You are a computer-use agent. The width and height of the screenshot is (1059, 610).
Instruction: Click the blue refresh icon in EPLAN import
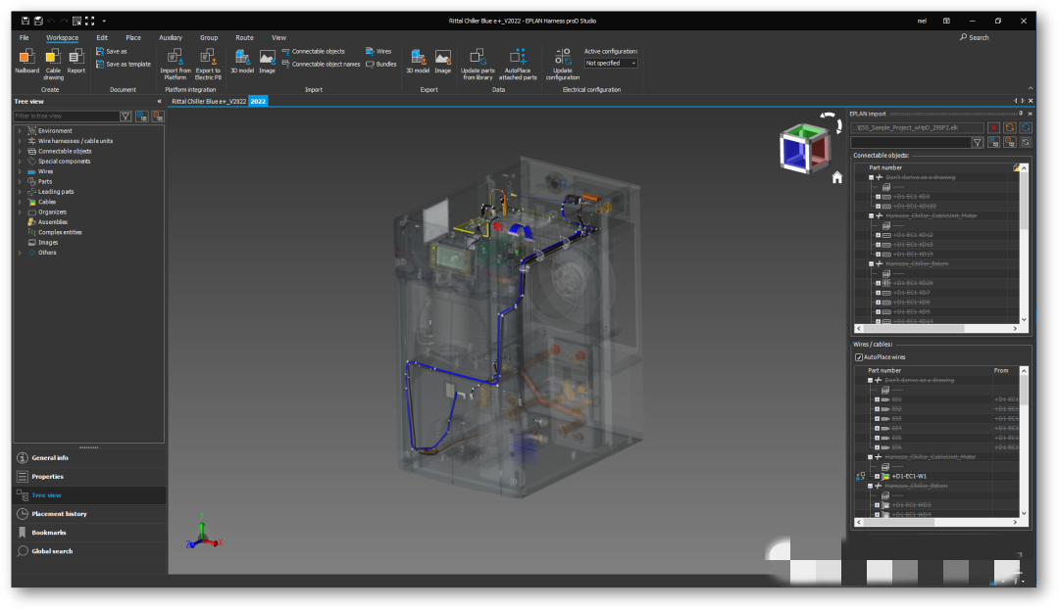[1026, 127]
